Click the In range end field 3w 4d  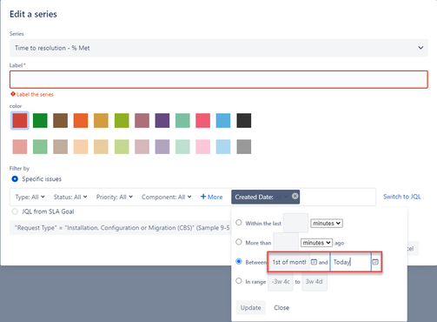coord(315,281)
